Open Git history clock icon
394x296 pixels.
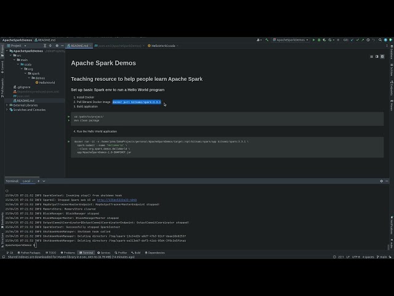pyautogui.click(x=368, y=39)
